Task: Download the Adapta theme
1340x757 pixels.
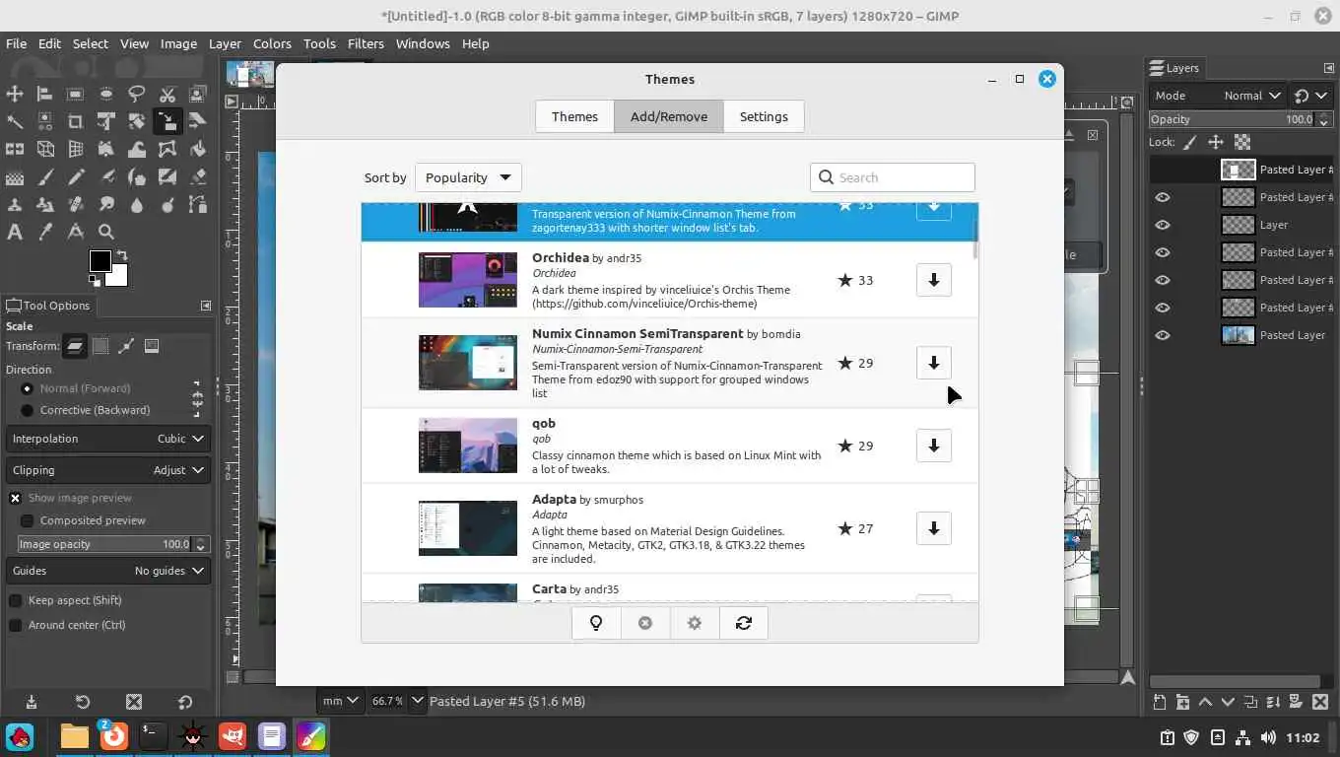Action: click(x=934, y=528)
